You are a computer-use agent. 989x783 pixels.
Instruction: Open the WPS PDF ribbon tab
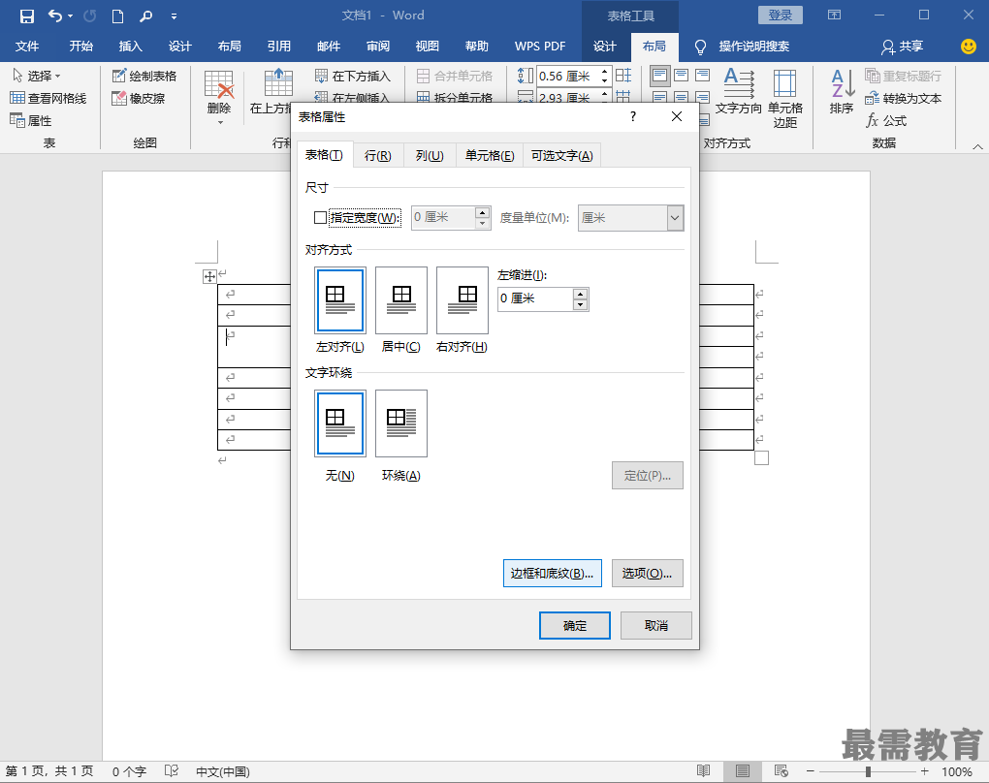[x=540, y=46]
